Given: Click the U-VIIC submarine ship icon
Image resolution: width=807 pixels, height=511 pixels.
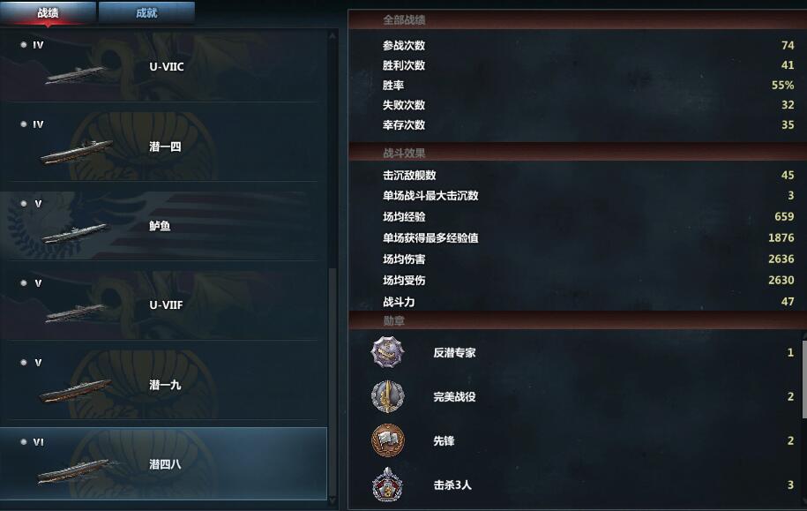Looking at the screenshot, I should coord(76,75).
